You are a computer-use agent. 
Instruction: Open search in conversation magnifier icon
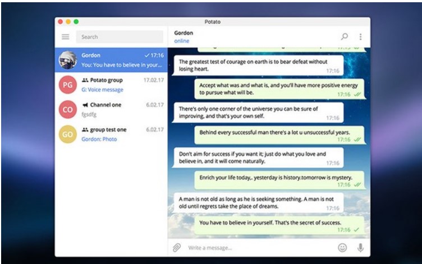click(345, 36)
